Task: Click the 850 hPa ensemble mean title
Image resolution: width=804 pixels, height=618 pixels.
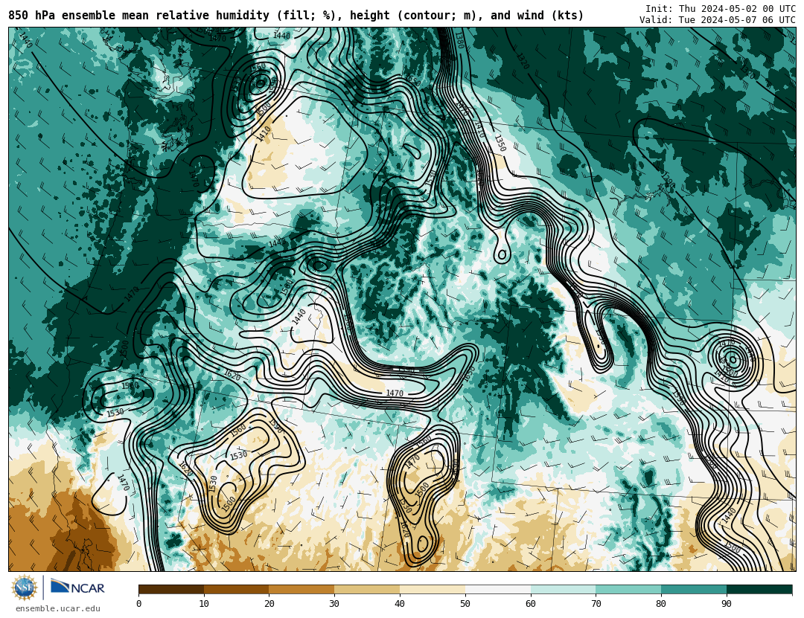Action: click(296, 16)
